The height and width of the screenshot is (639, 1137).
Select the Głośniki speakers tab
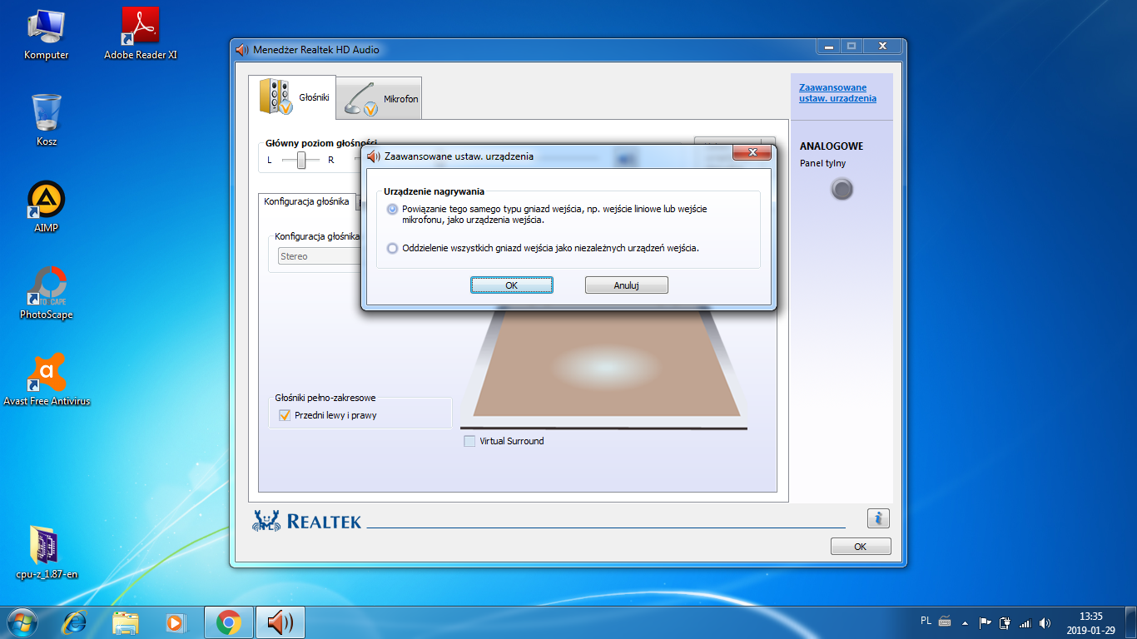[292, 97]
